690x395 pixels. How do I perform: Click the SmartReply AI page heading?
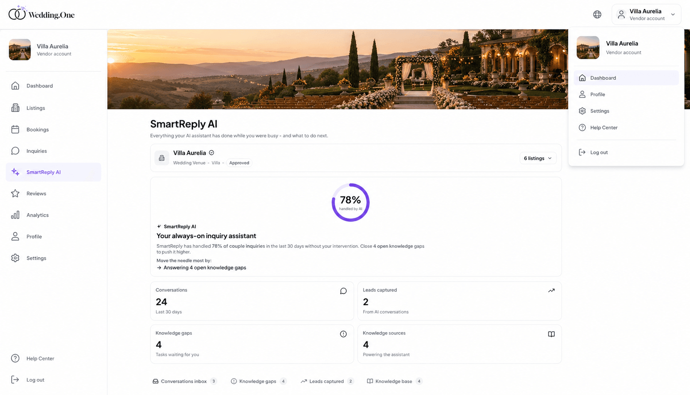(x=184, y=124)
